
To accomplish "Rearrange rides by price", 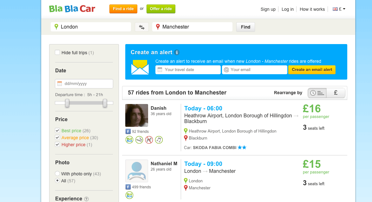I will 336,93.
